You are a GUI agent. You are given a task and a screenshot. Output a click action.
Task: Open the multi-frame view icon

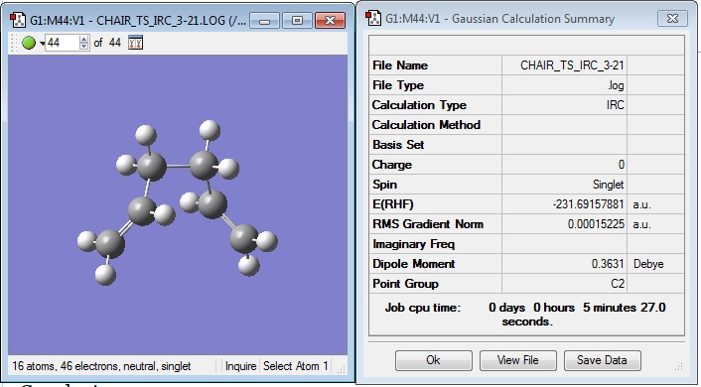(135, 43)
